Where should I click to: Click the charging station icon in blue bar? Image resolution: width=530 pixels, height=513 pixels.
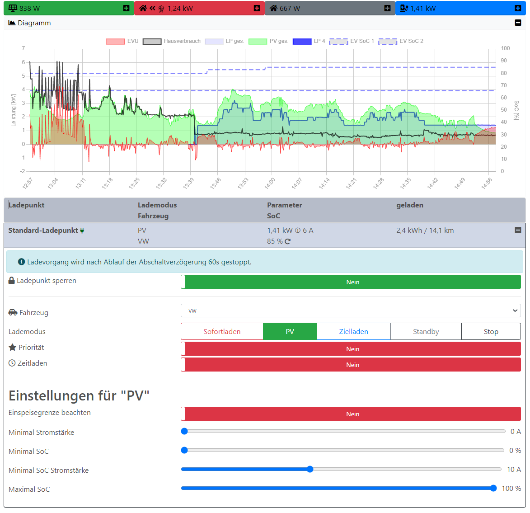(x=404, y=8)
